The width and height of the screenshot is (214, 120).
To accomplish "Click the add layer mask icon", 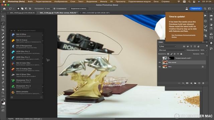I will [x=187, y=83].
